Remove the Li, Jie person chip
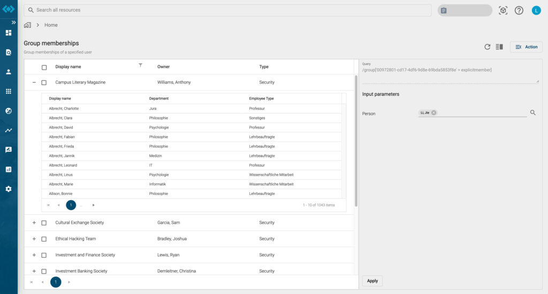Image resolution: width=548 pixels, height=294 pixels. tap(433, 112)
